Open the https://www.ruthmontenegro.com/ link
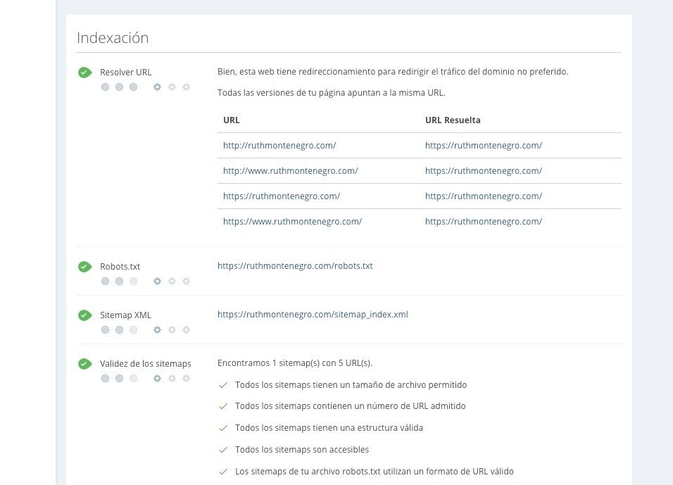This screenshot has height=485, width=673. click(292, 222)
